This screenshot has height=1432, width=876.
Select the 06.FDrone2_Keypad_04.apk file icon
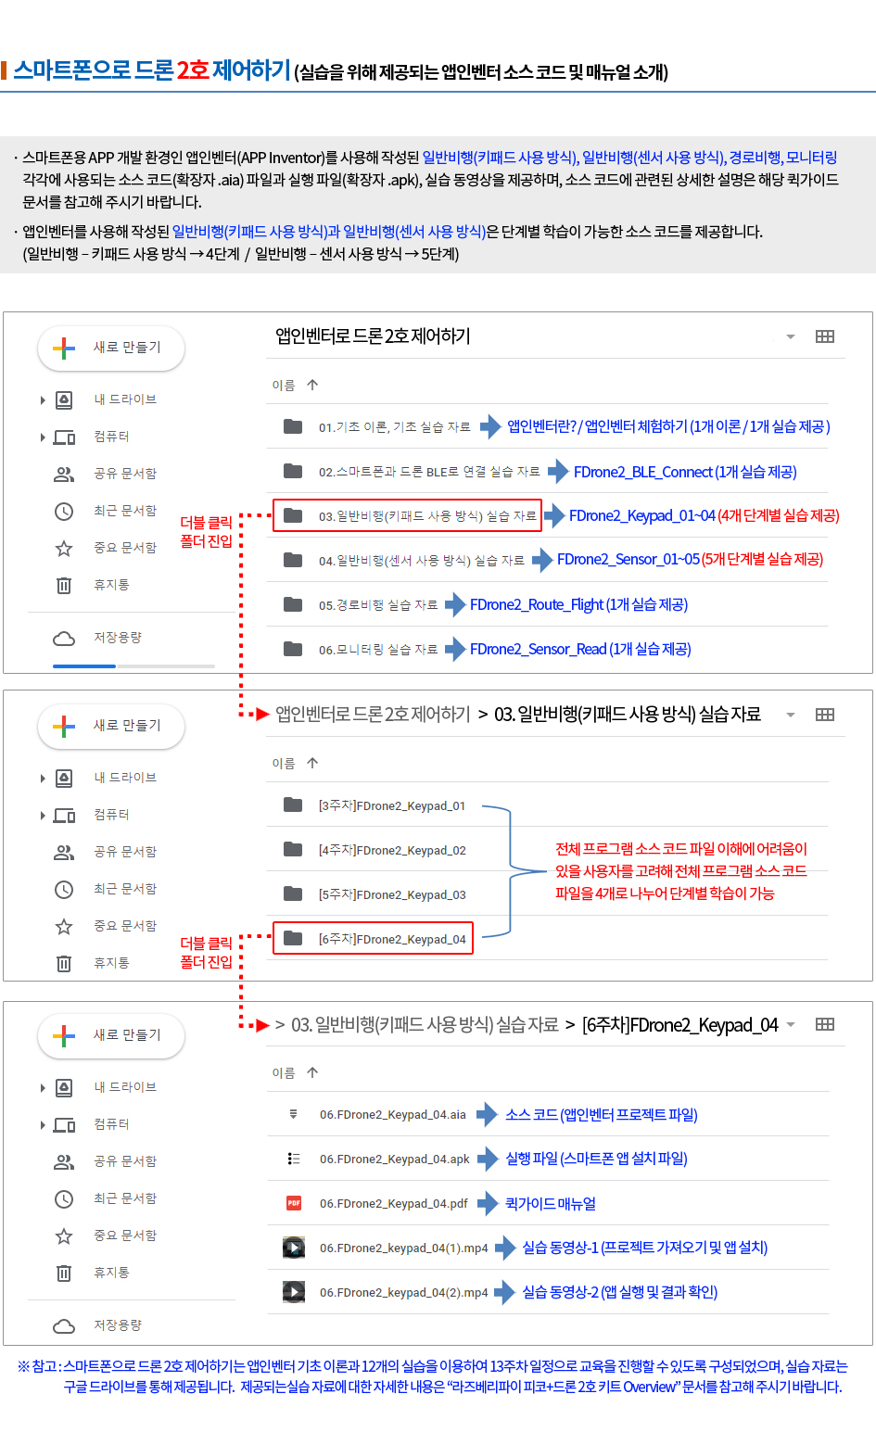pos(294,1159)
